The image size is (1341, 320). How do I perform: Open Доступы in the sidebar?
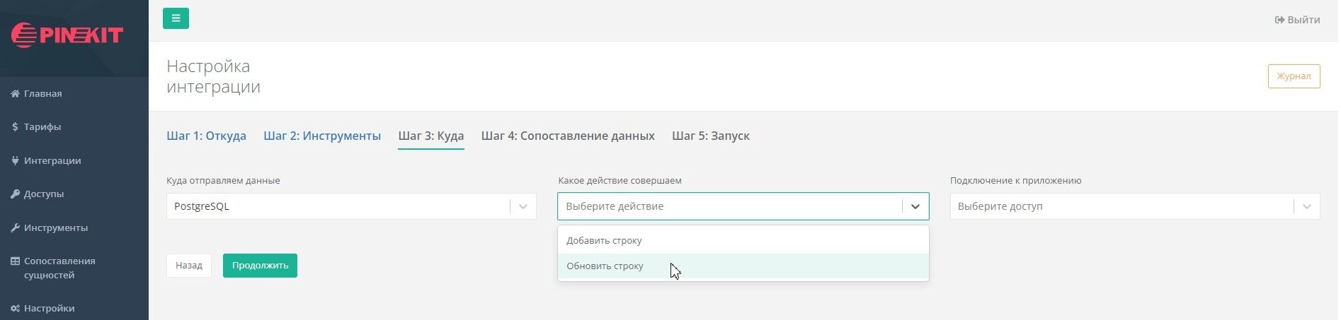tap(43, 194)
